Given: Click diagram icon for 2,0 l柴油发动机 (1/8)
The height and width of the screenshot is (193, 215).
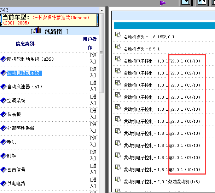Looking at the screenshot, I should coord(118,180).
